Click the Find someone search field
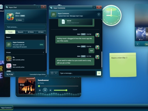The height and width of the screenshot is (111, 148). point(25,27)
